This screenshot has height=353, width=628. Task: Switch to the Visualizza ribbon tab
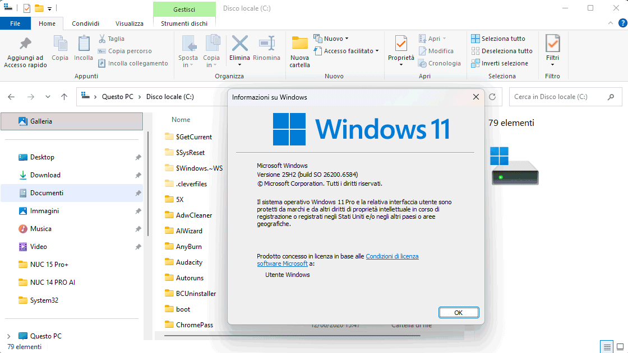point(128,23)
